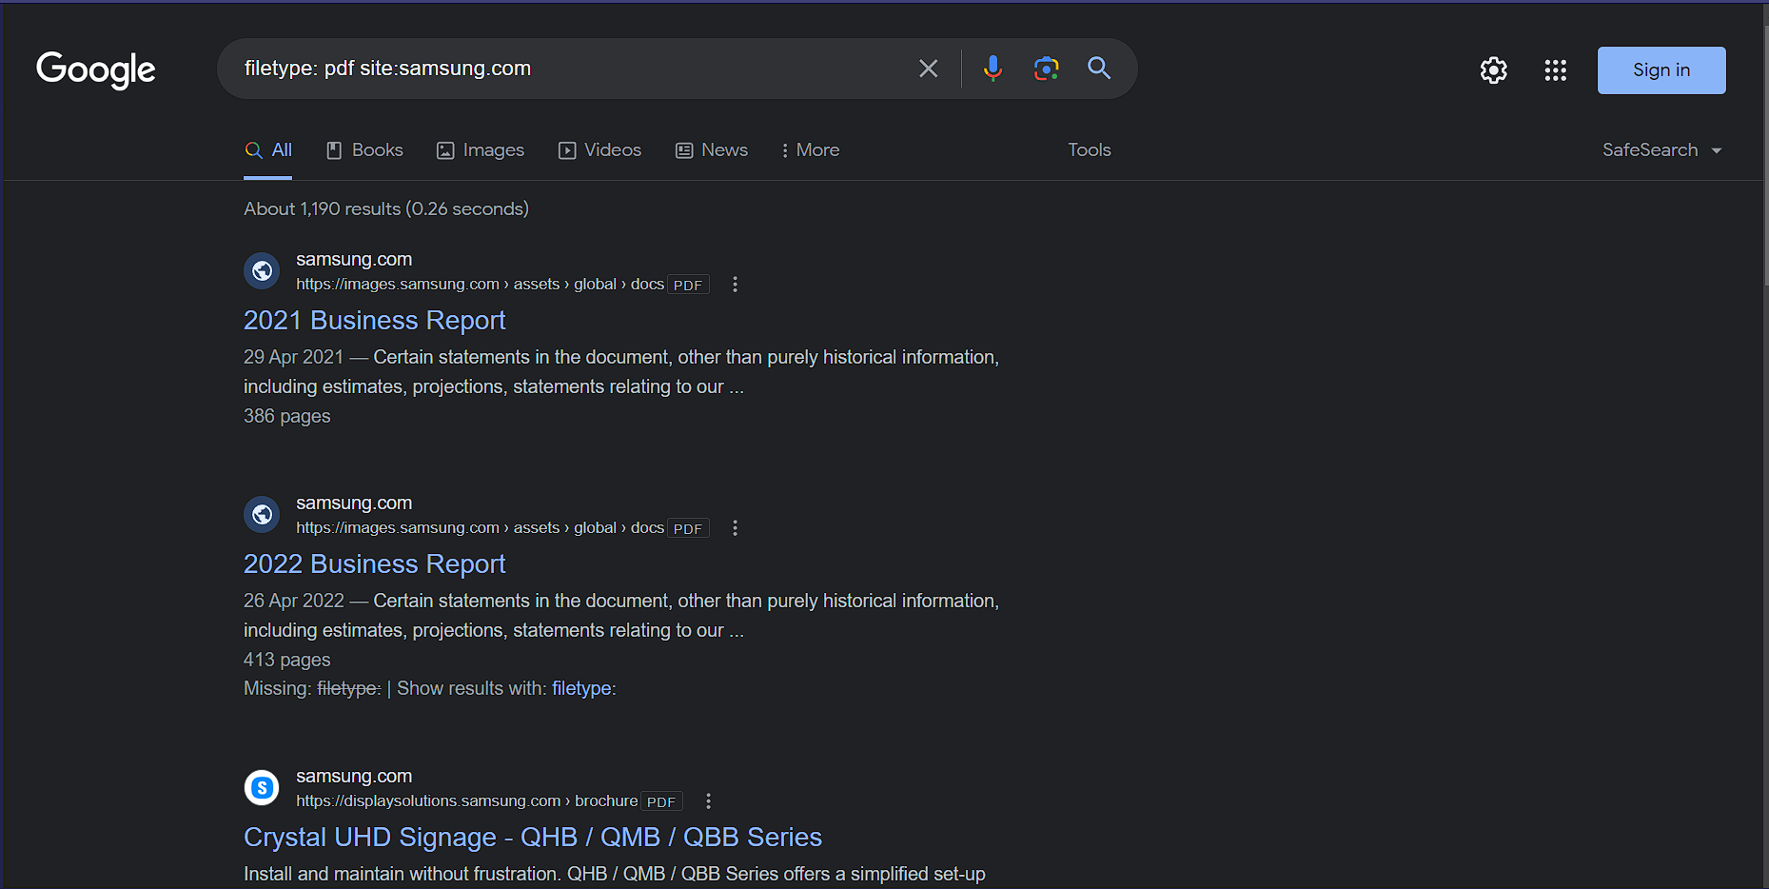Screen dimensions: 1769x889
Task: Open options for 2022 Business Report result
Action: (735, 528)
